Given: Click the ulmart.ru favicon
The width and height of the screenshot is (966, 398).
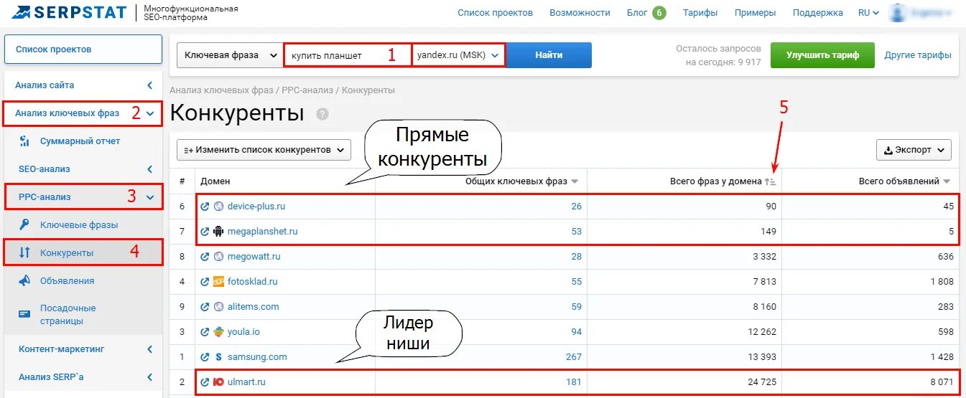Looking at the screenshot, I should click(218, 382).
